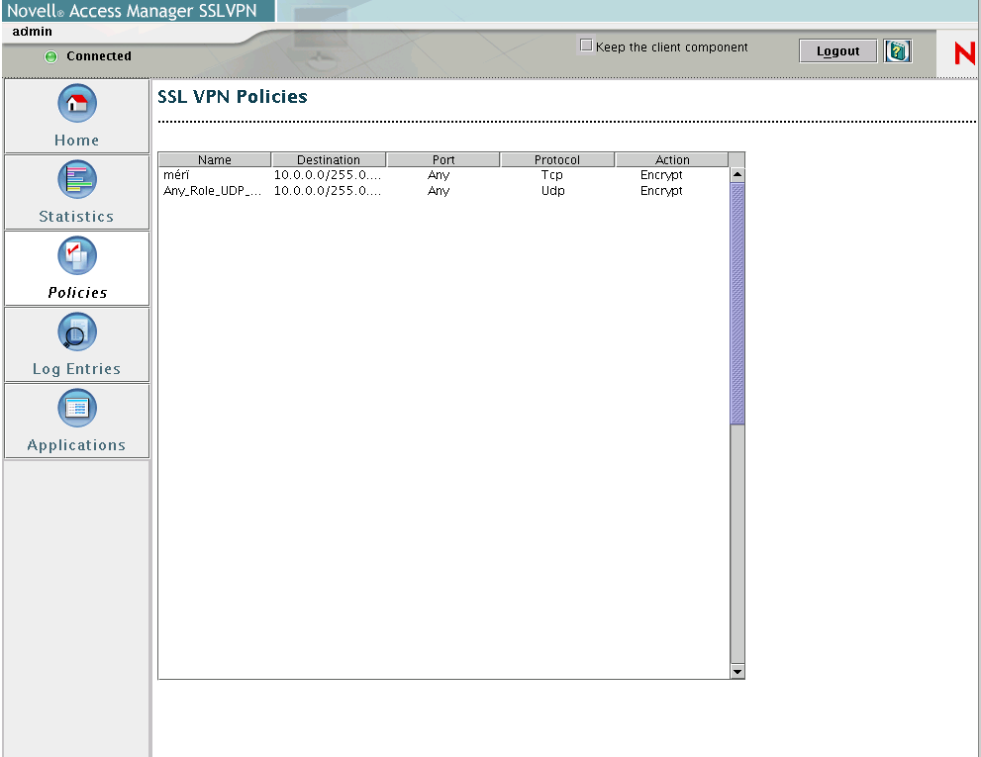Click the SSL VPN Policies heading
981x757 pixels.
click(x=232, y=96)
